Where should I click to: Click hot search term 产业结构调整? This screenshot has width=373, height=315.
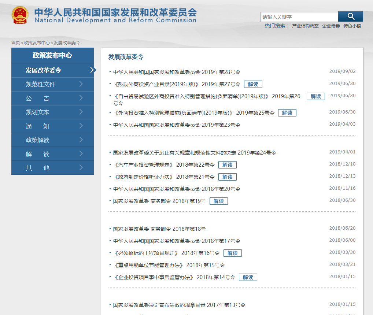click(305, 26)
